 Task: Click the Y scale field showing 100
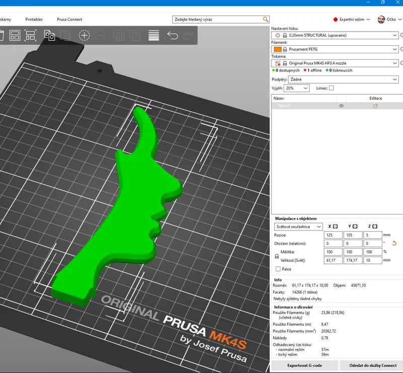coord(353,252)
